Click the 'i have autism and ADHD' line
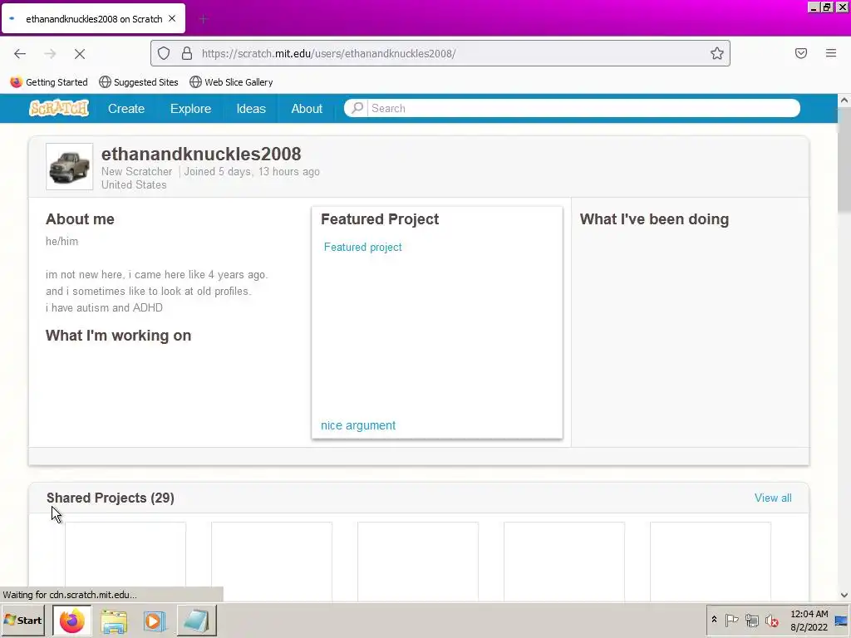This screenshot has height=638, width=851. (x=104, y=307)
